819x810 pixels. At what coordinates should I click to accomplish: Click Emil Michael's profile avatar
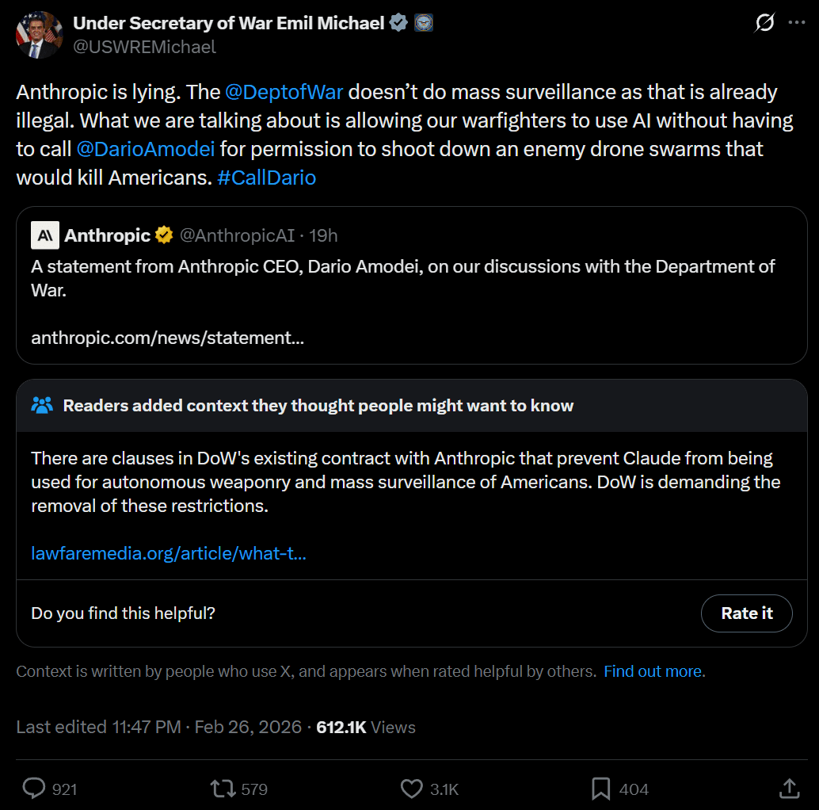[x=40, y=35]
